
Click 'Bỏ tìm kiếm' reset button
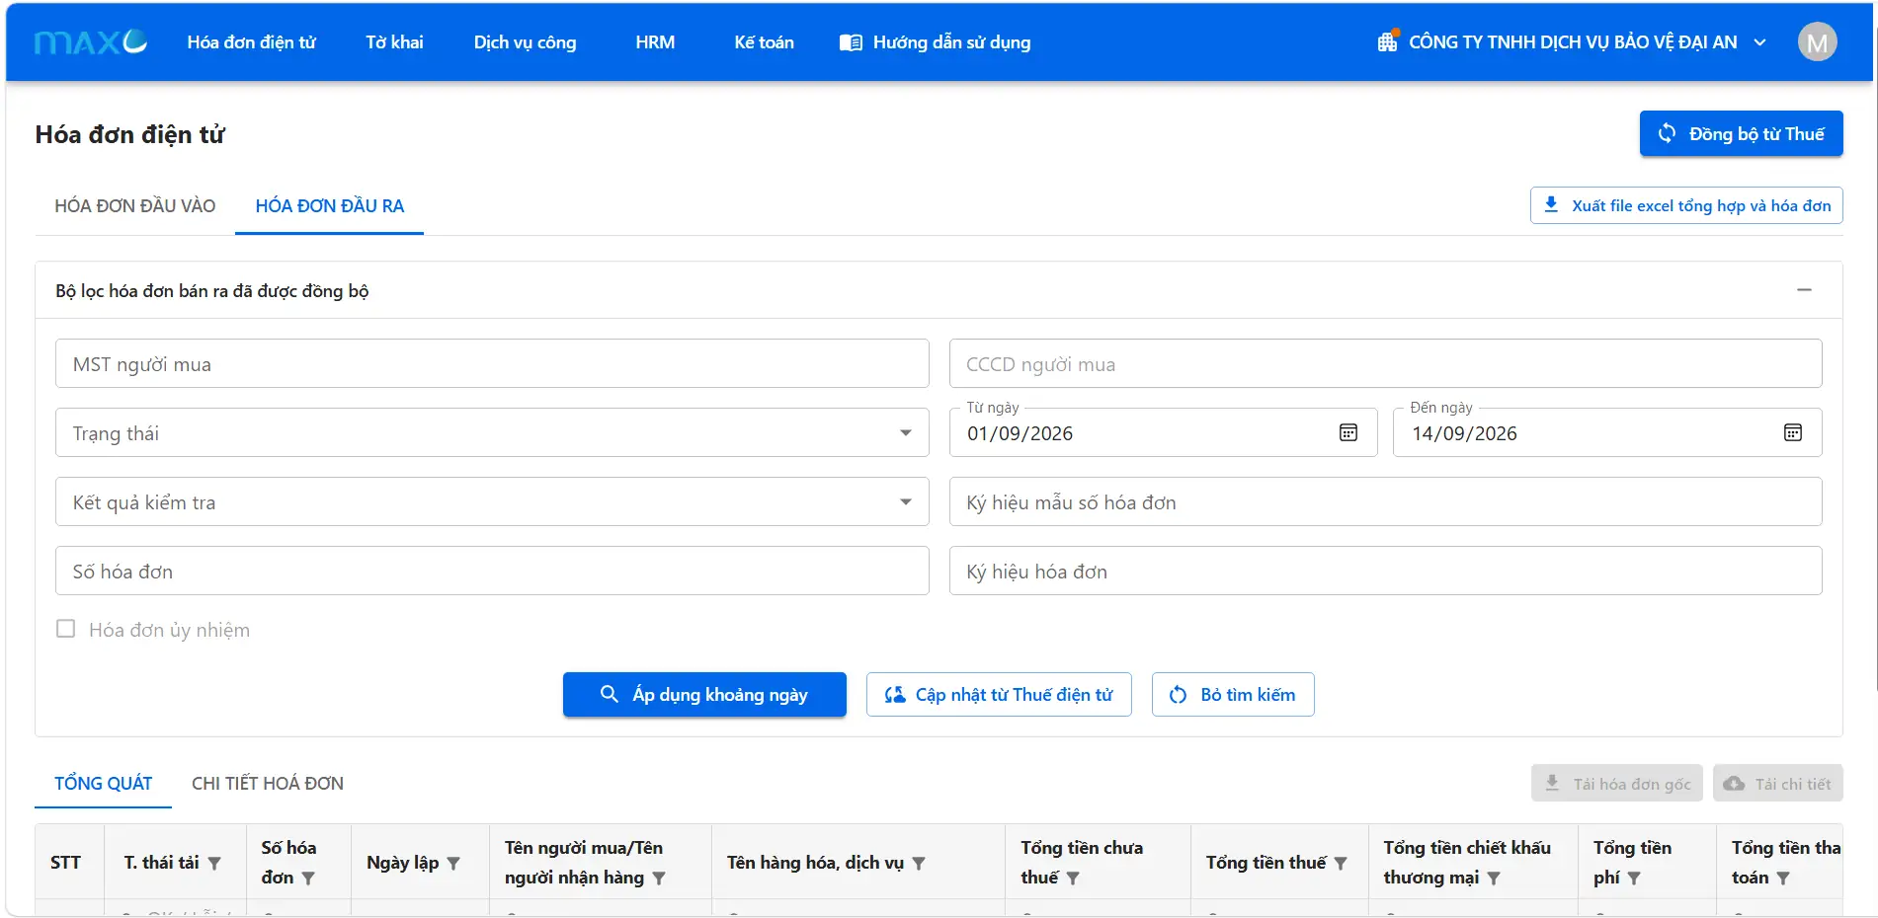1233,694
